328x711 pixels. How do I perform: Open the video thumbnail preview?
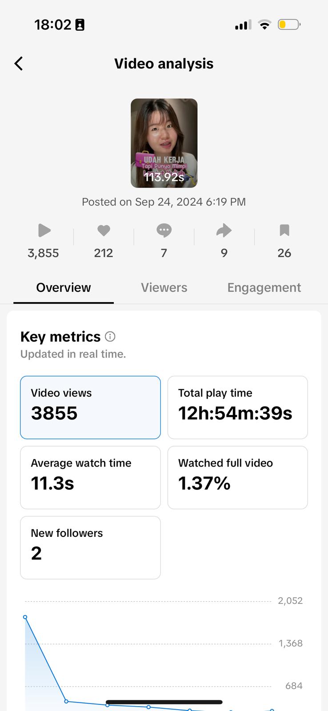click(x=164, y=143)
